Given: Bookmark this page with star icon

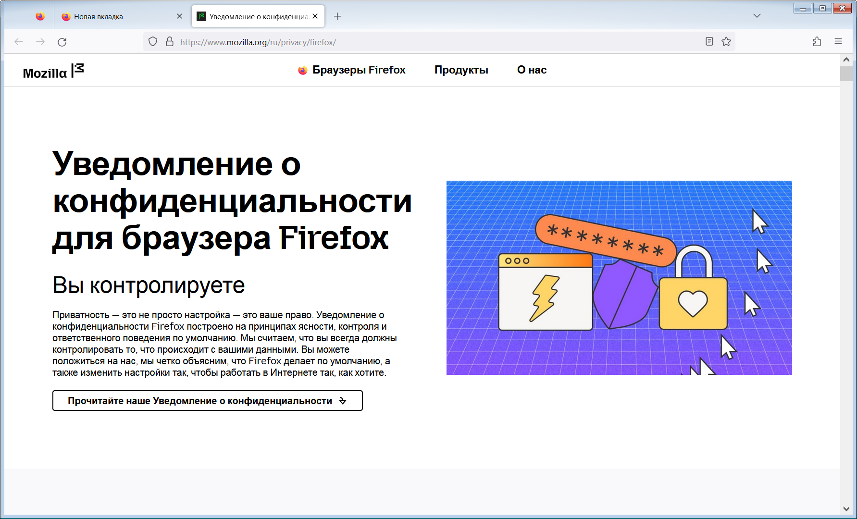Looking at the screenshot, I should point(726,42).
